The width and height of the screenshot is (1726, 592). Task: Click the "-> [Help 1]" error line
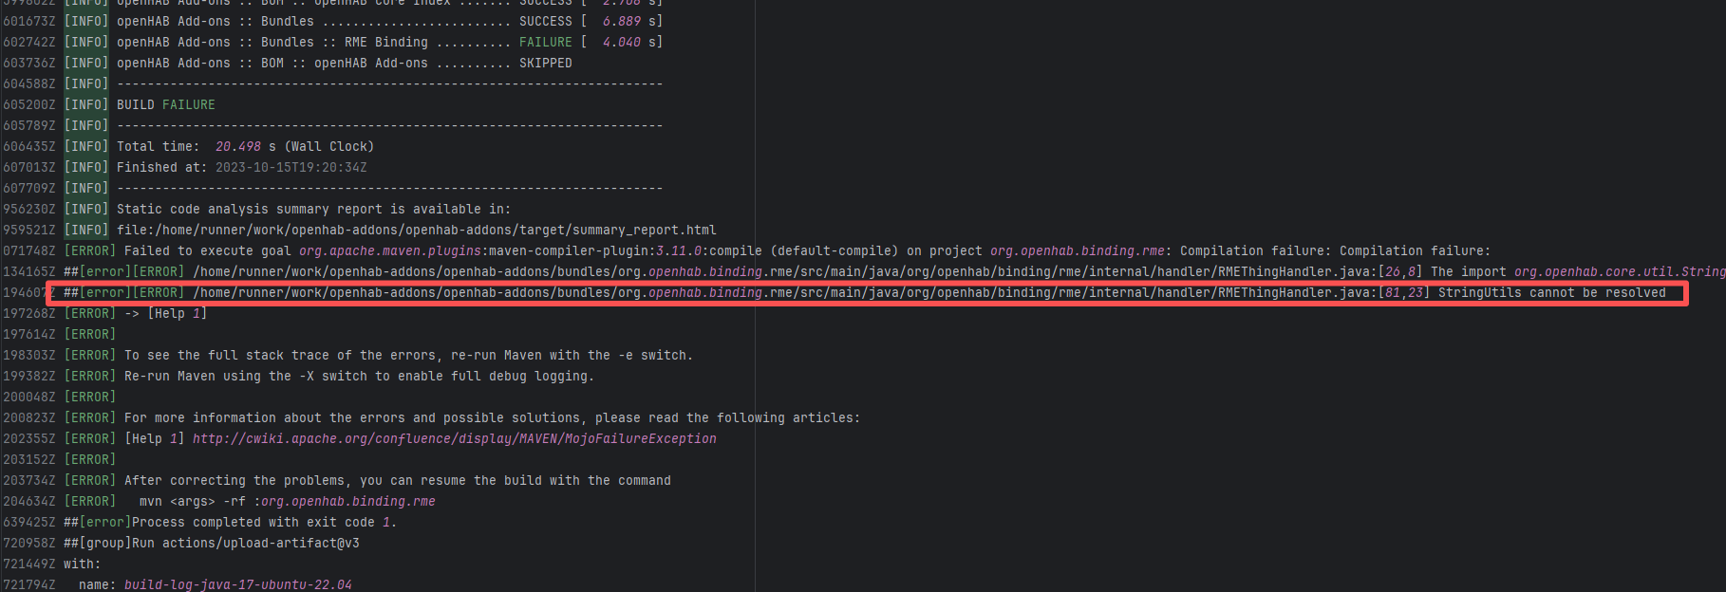click(165, 313)
